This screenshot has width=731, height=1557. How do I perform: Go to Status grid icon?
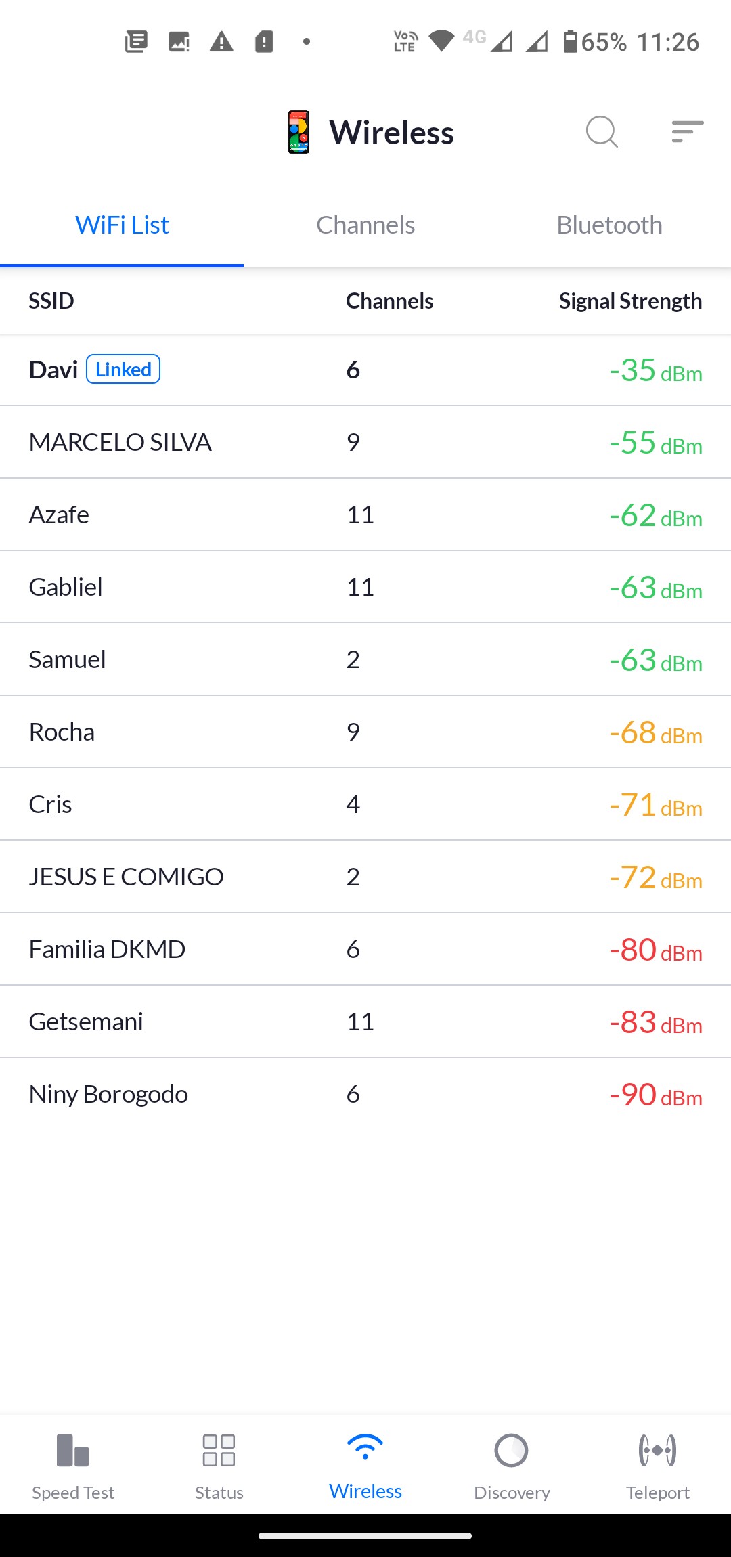pyautogui.click(x=219, y=1464)
